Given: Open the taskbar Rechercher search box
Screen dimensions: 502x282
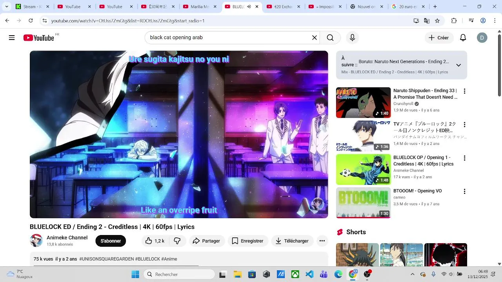Looking at the screenshot, I should [179, 274].
